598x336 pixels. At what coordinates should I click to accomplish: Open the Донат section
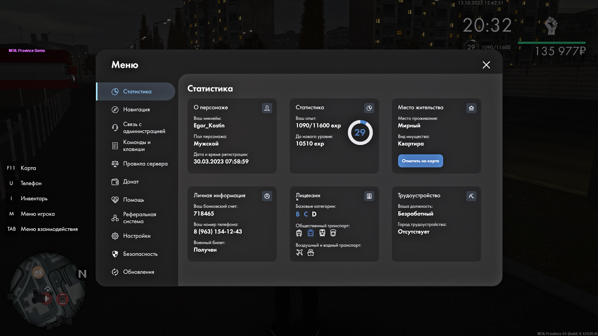click(131, 182)
